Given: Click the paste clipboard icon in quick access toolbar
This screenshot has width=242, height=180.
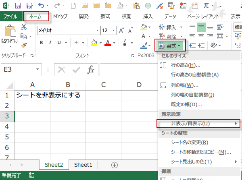Looking at the screenshot, I should [x=136, y=6].
